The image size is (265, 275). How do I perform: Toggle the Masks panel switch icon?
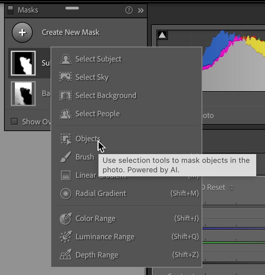pos(10,10)
